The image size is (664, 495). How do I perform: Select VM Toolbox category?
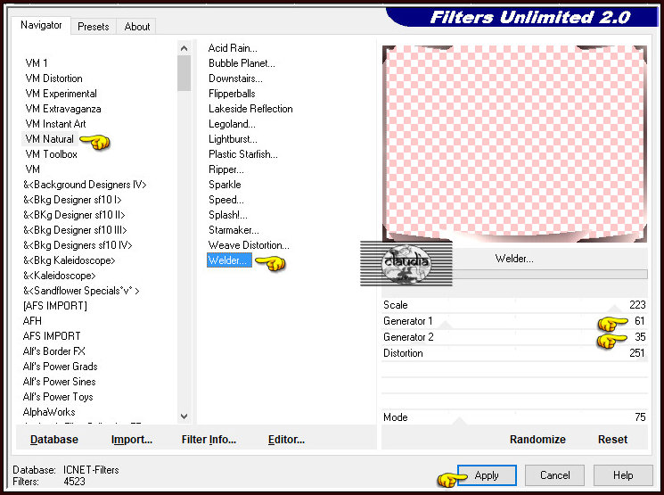pyautogui.click(x=51, y=154)
